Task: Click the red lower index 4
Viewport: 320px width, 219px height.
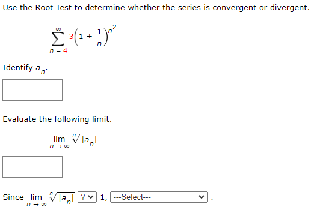Action: click(65, 50)
